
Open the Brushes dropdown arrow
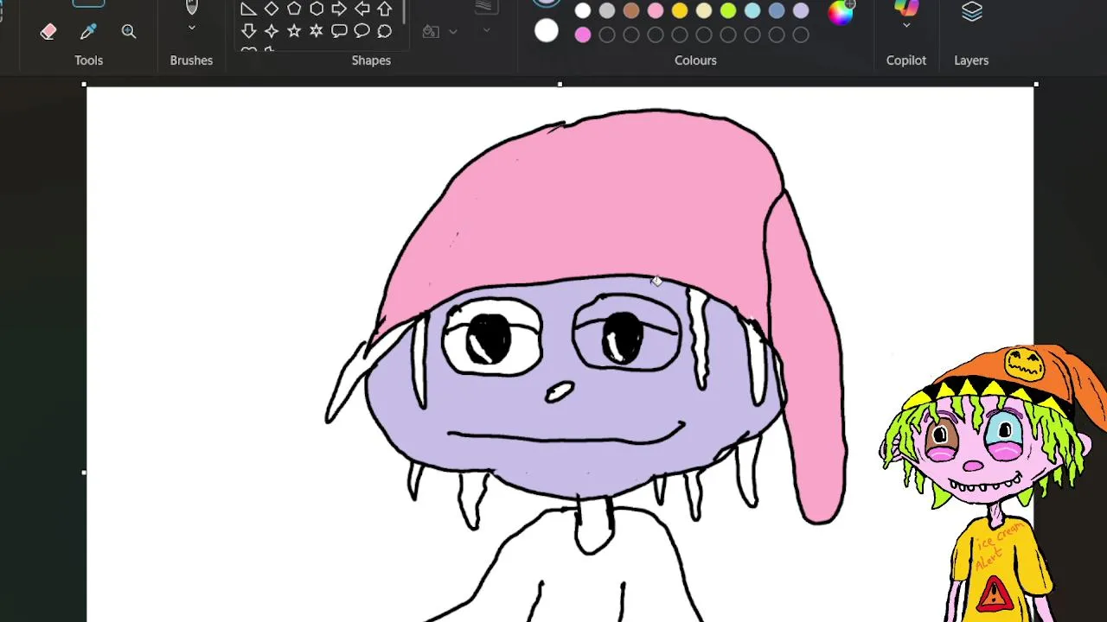click(x=192, y=28)
